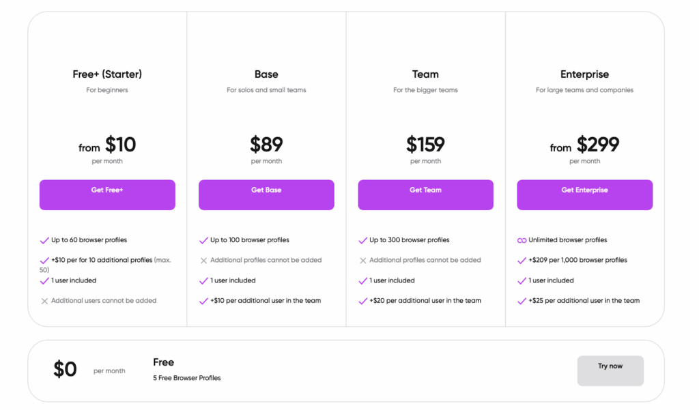Click the Get Free+ button
Screen dimensions: 699x410
[107, 194]
